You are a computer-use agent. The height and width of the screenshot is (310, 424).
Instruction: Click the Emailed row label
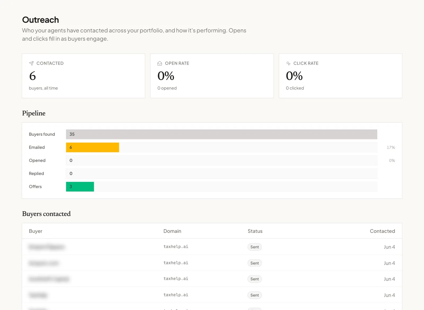point(37,147)
